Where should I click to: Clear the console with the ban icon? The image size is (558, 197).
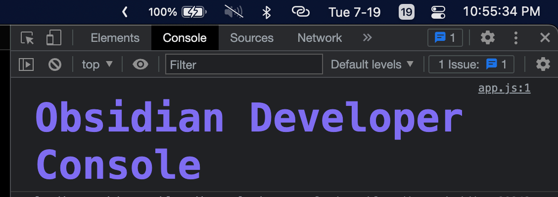click(x=54, y=64)
